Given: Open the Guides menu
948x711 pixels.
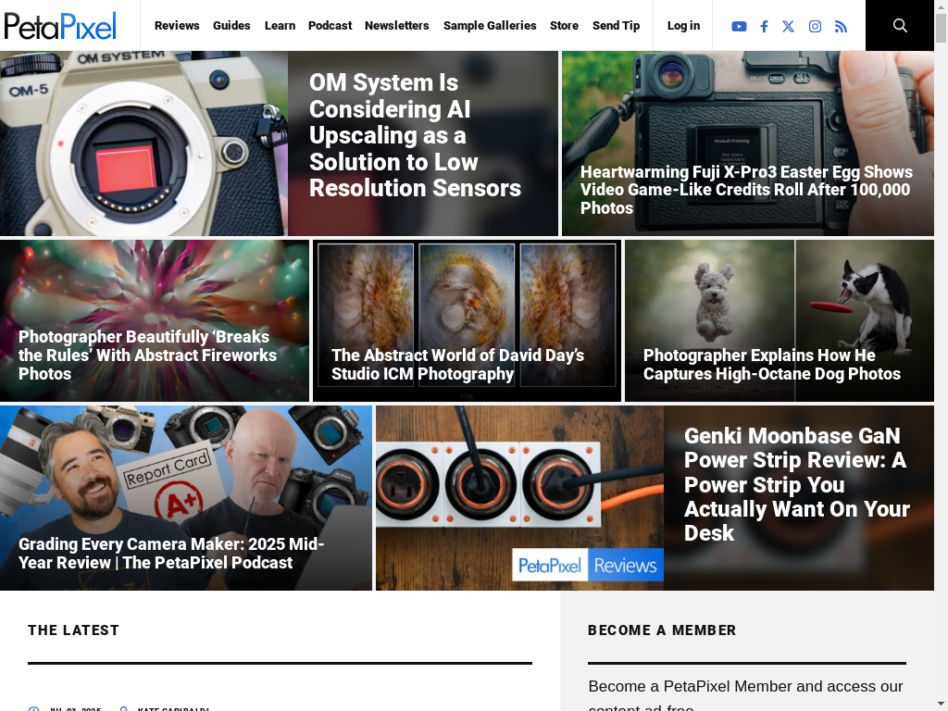Looking at the screenshot, I should coord(231,25).
